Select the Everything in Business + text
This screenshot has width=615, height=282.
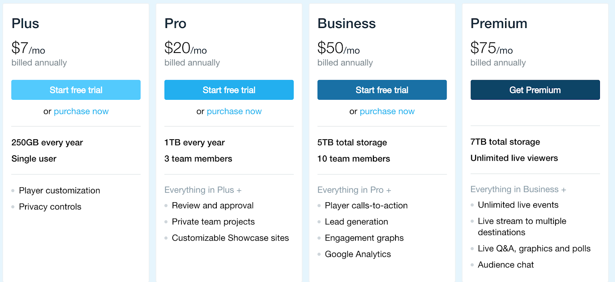coord(518,189)
